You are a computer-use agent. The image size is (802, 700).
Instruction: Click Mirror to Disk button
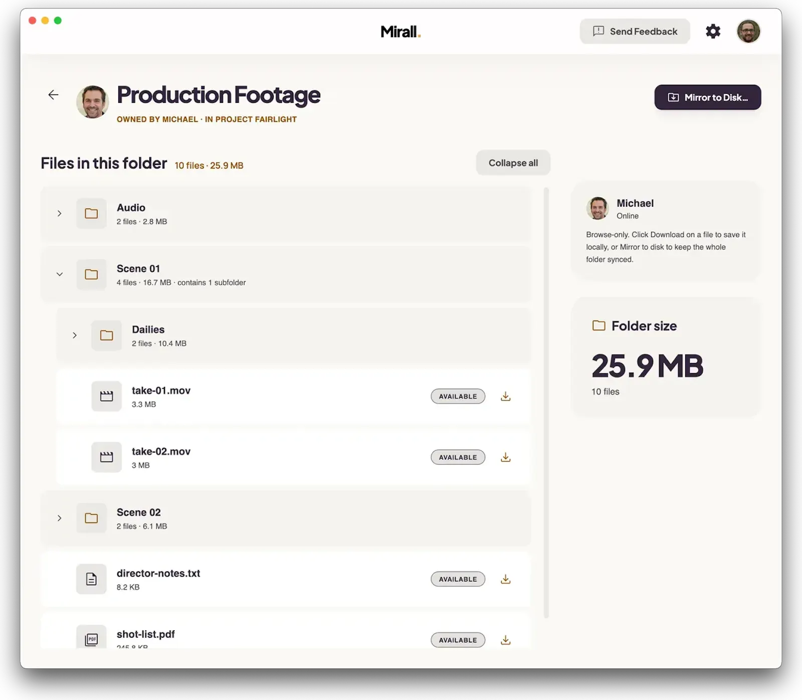pos(707,97)
